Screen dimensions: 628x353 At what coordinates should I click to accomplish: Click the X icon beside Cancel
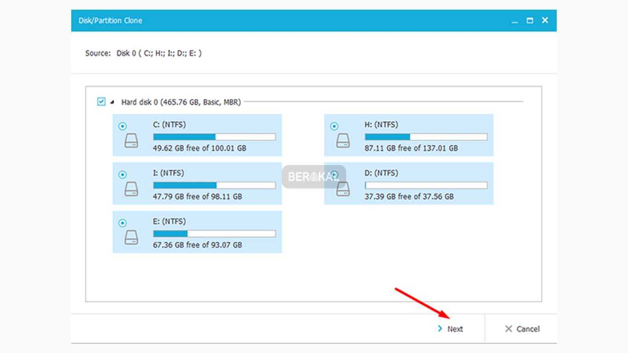point(508,329)
